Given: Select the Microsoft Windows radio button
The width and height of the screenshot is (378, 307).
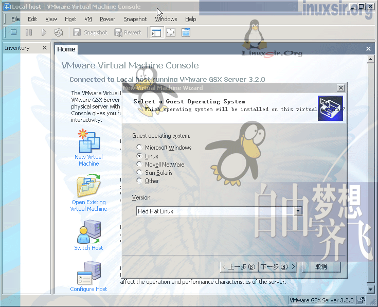Looking at the screenshot, I should [139, 147].
